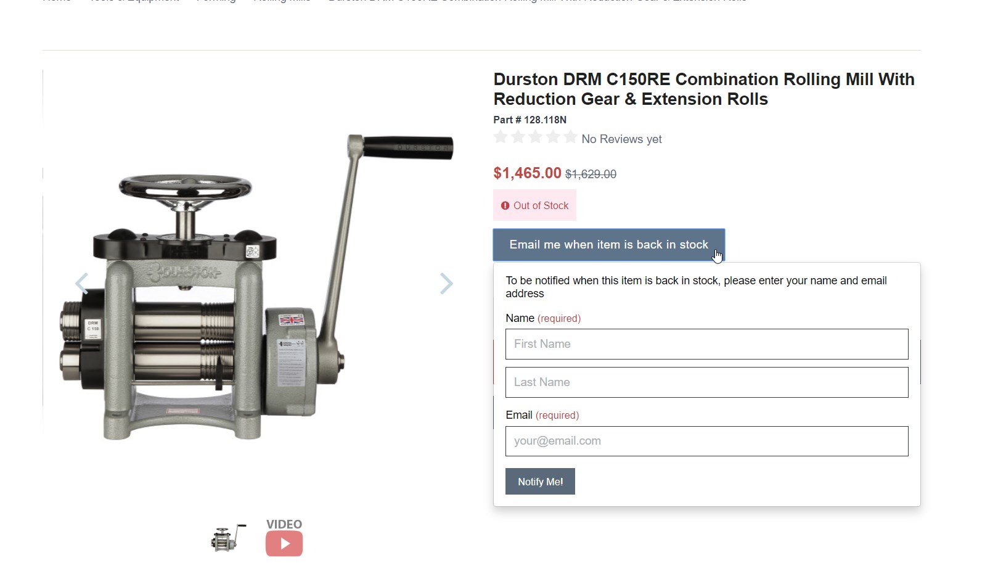Click the Out of Stock exclamation icon

point(505,206)
